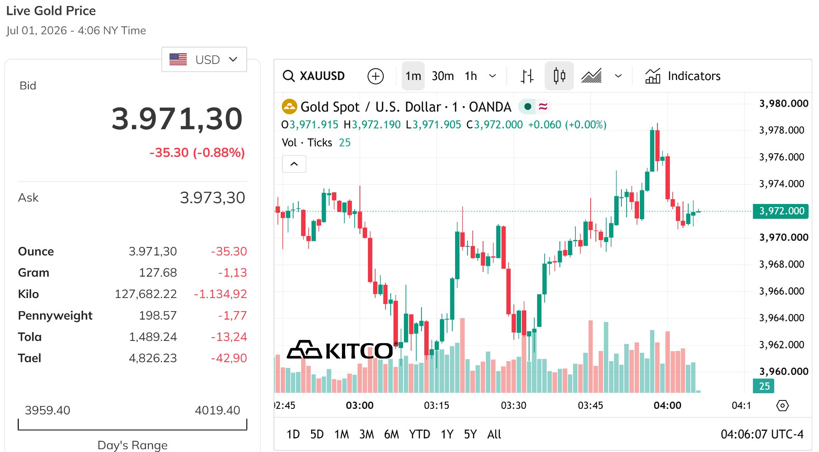Toggle the pink approximate data badge

tap(543, 106)
